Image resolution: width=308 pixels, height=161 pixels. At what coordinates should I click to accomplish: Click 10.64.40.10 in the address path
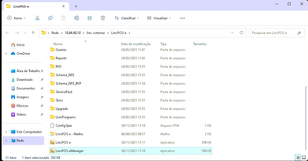(x=73, y=33)
